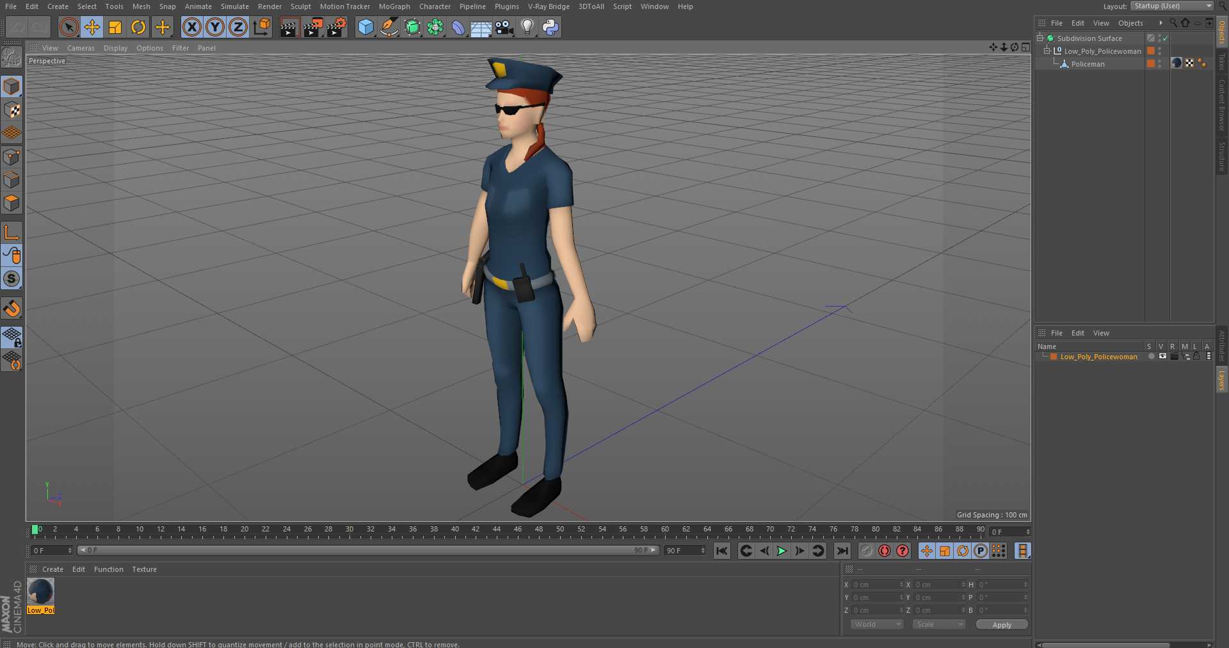The image size is (1229, 648).
Task: Open the Python script icon
Action: [x=550, y=28]
